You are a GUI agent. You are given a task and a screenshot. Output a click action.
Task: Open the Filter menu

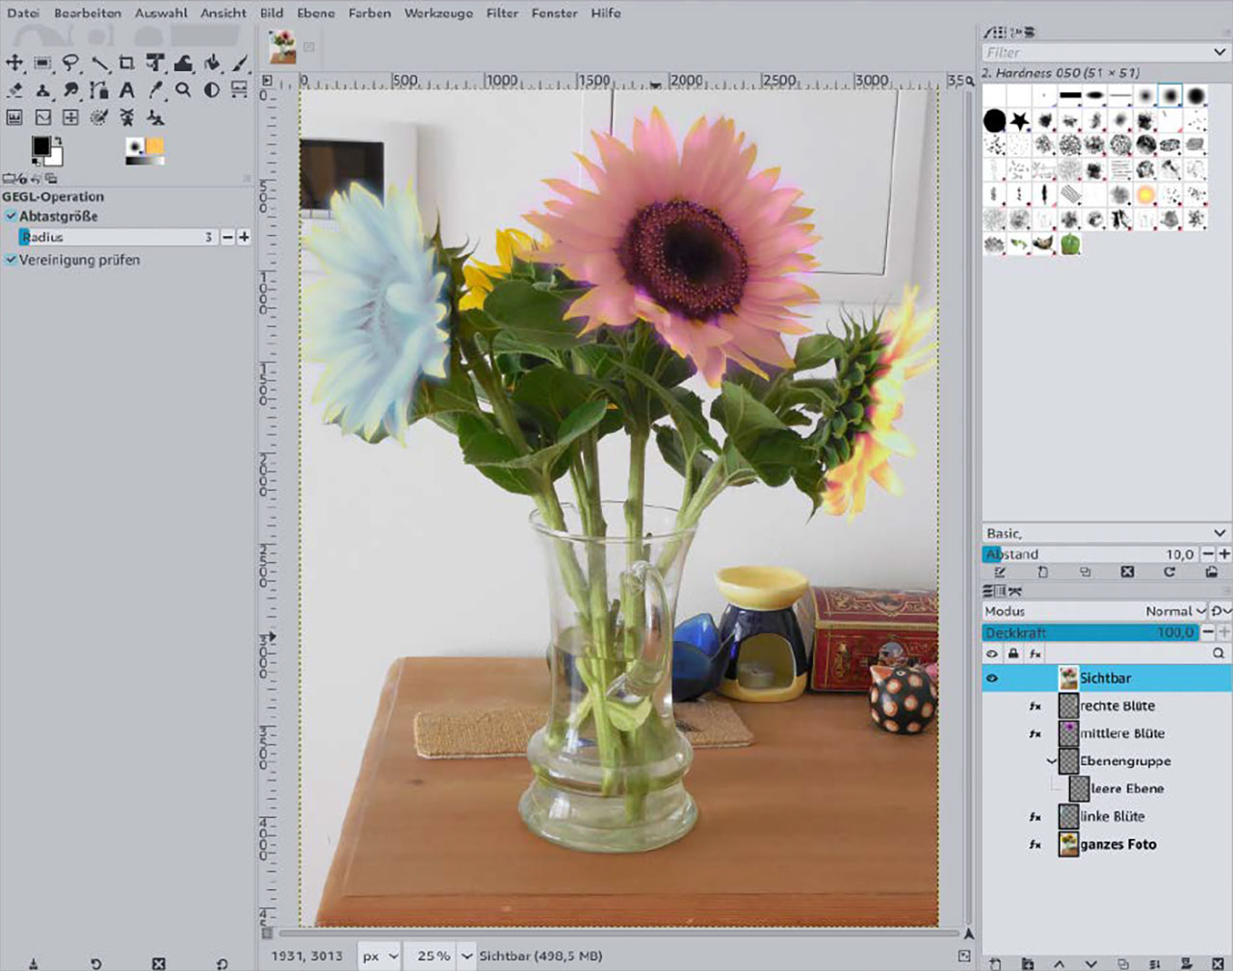tap(502, 13)
